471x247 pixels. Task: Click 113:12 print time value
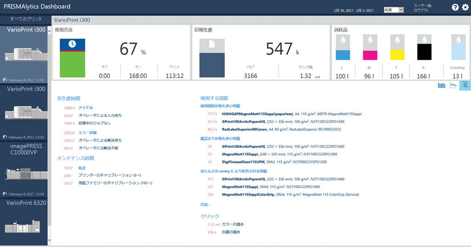tap(174, 76)
